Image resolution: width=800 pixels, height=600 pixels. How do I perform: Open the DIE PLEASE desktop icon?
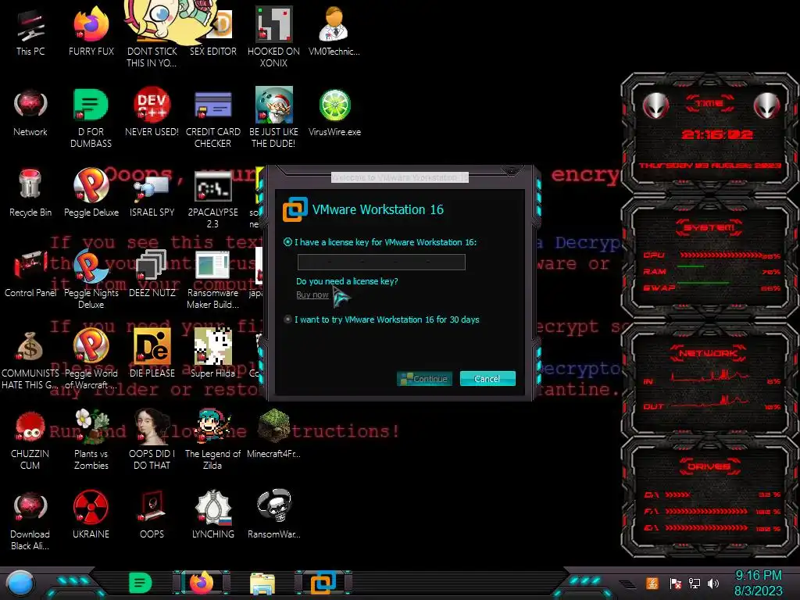coord(152,355)
